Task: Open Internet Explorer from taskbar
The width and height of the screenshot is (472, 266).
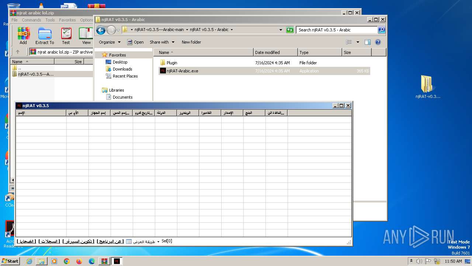Action: point(29,261)
